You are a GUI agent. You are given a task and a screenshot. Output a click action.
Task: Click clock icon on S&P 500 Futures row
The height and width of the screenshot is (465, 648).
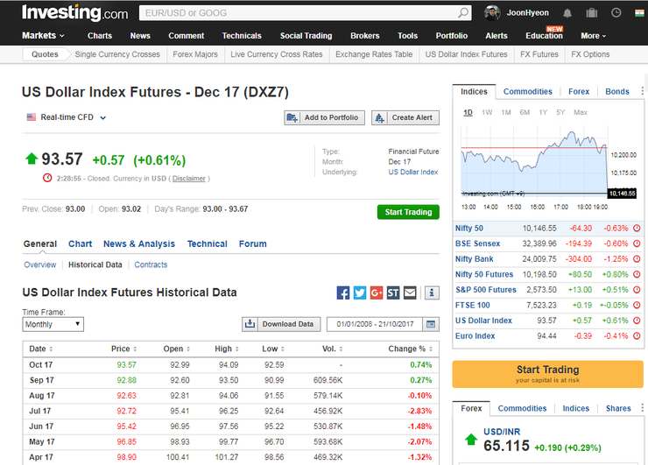[637, 290]
